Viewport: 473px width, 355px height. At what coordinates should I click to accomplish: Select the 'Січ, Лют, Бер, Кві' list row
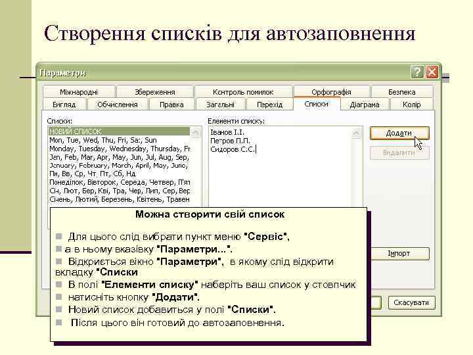pyautogui.click(x=119, y=191)
